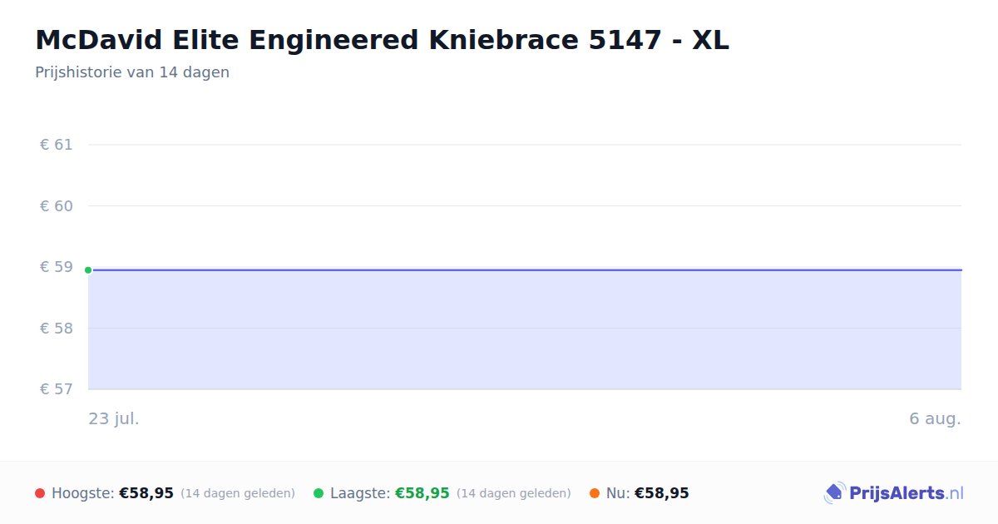Click the Hoogste price €58,95 value

(x=146, y=493)
